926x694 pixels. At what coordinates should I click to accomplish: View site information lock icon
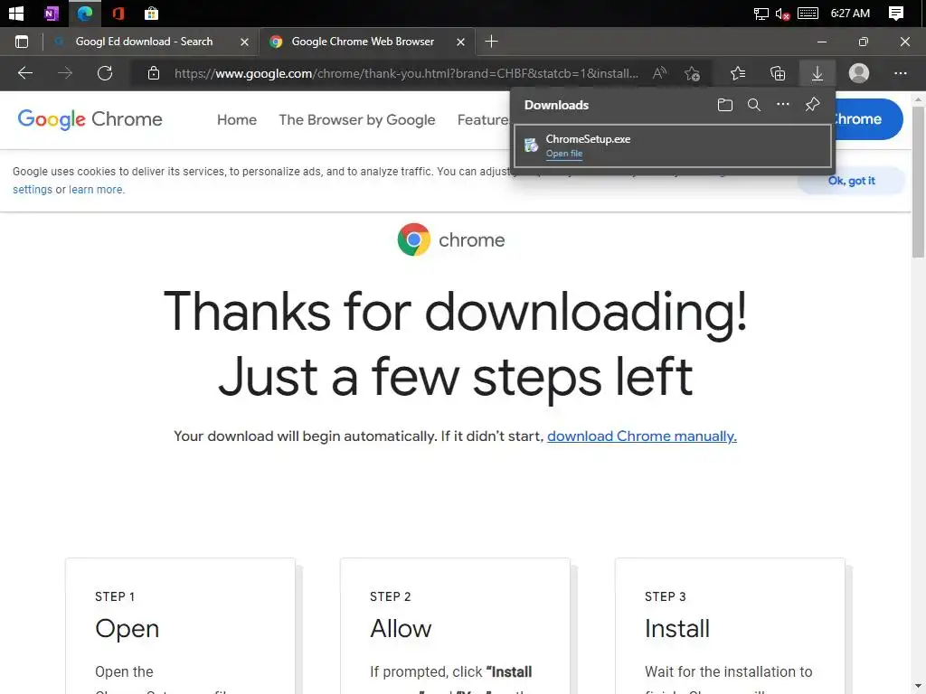pyautogui.click(x=154, y=73)
